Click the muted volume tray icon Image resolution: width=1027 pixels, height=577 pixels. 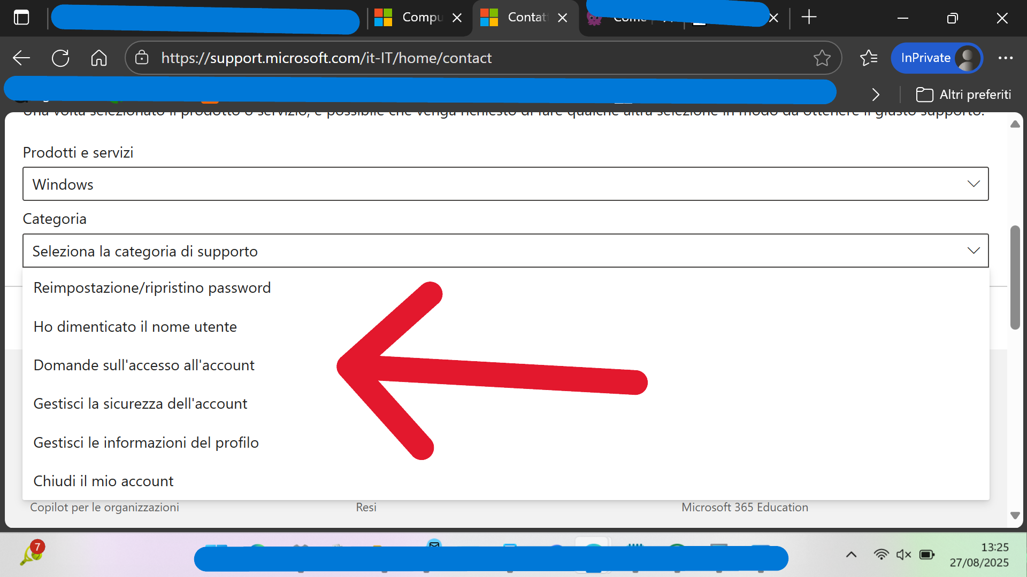pos(903,555)
